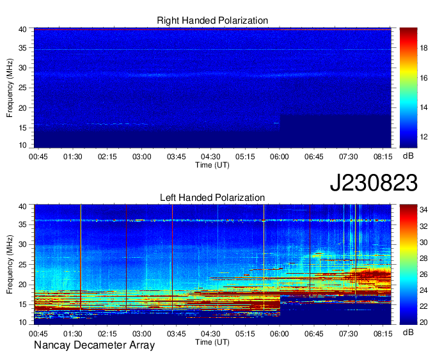Click the 35 MHz tick on the left-handed plot

(22, 224)
